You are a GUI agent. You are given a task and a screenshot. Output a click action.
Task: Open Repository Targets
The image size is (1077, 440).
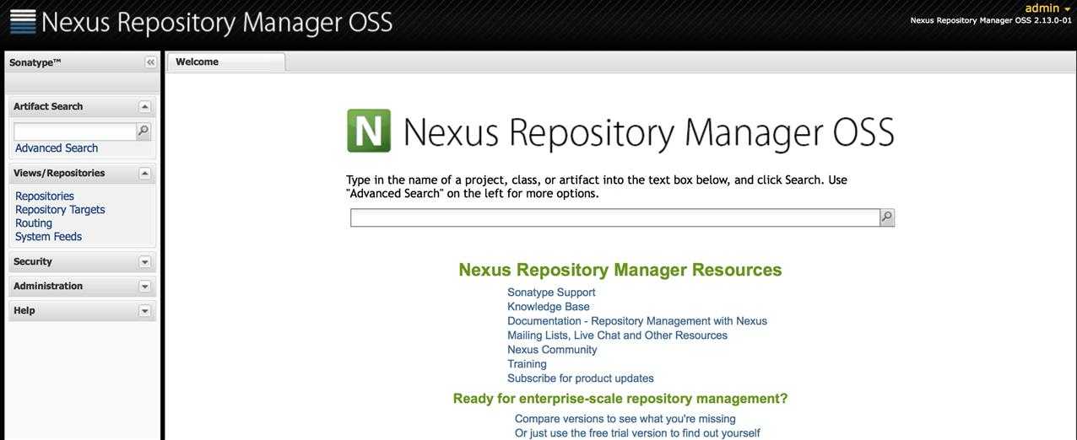click(60, 210)
